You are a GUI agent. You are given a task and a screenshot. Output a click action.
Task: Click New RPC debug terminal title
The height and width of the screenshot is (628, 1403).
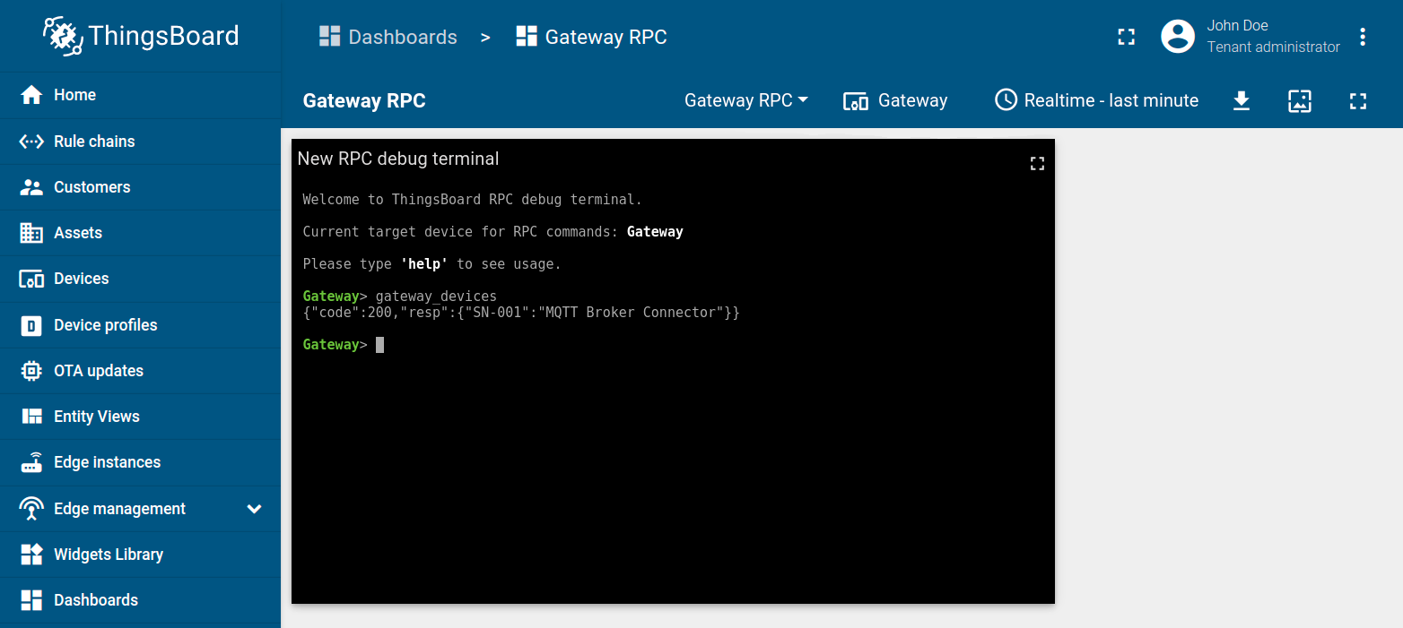point(398,159)
